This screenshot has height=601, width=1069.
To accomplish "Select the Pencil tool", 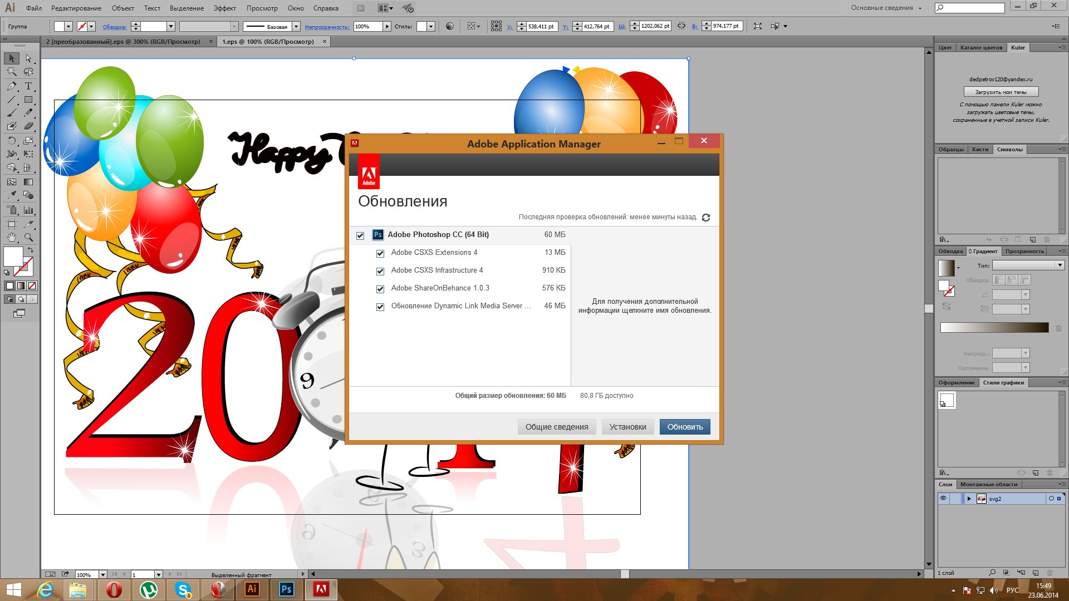I will 28,113.
